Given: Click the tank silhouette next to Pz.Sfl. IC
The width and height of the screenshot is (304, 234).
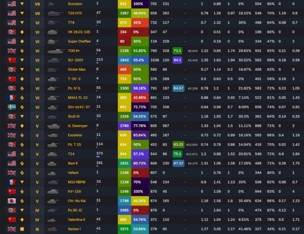Looking at the screenshot, I should pyautogui.click(x=52, y=210).
